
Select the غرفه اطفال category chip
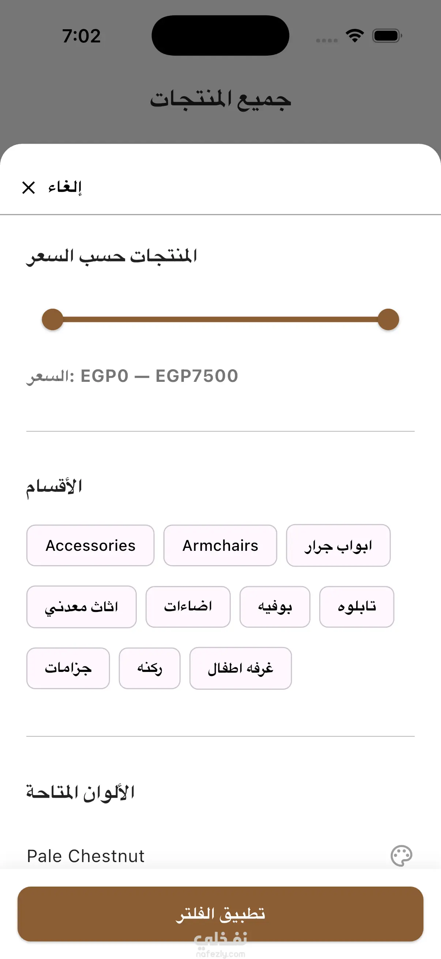(x=240, y=668)
